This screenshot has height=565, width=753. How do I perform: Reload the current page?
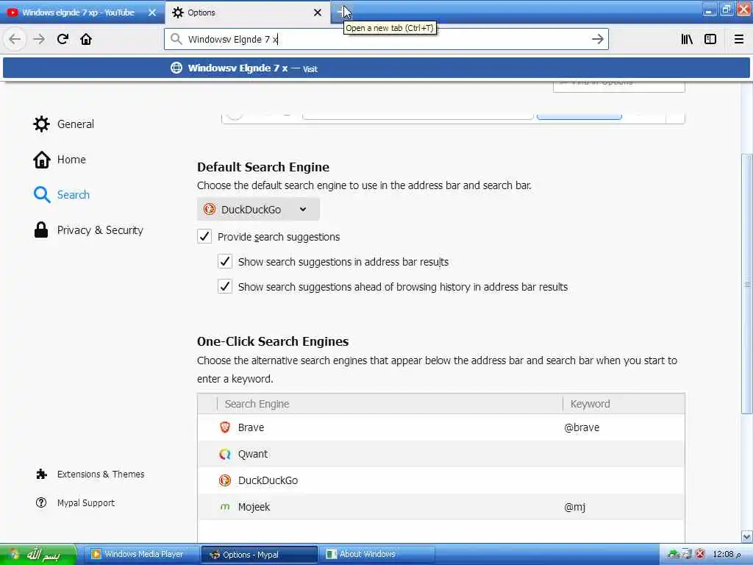click(63, 39)
